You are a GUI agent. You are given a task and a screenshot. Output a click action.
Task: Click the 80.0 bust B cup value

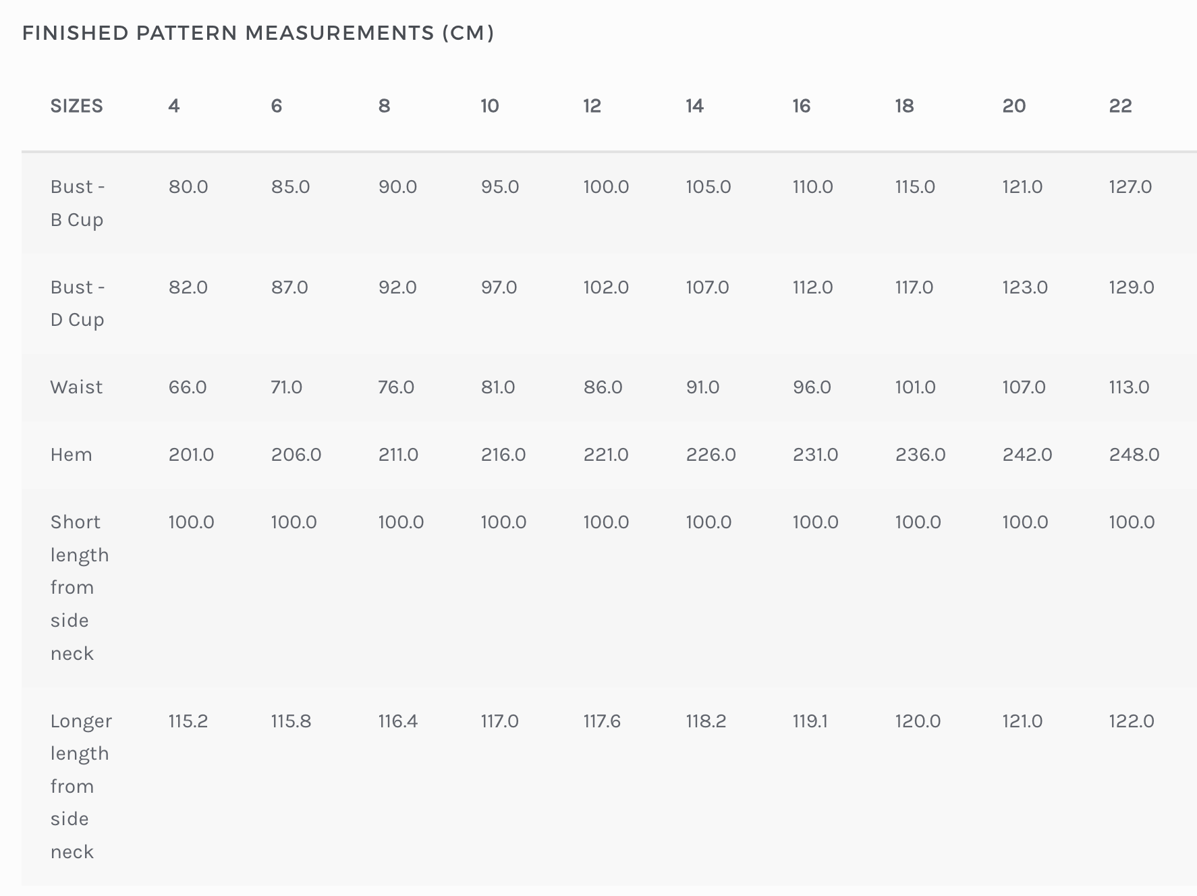point(188,187)
